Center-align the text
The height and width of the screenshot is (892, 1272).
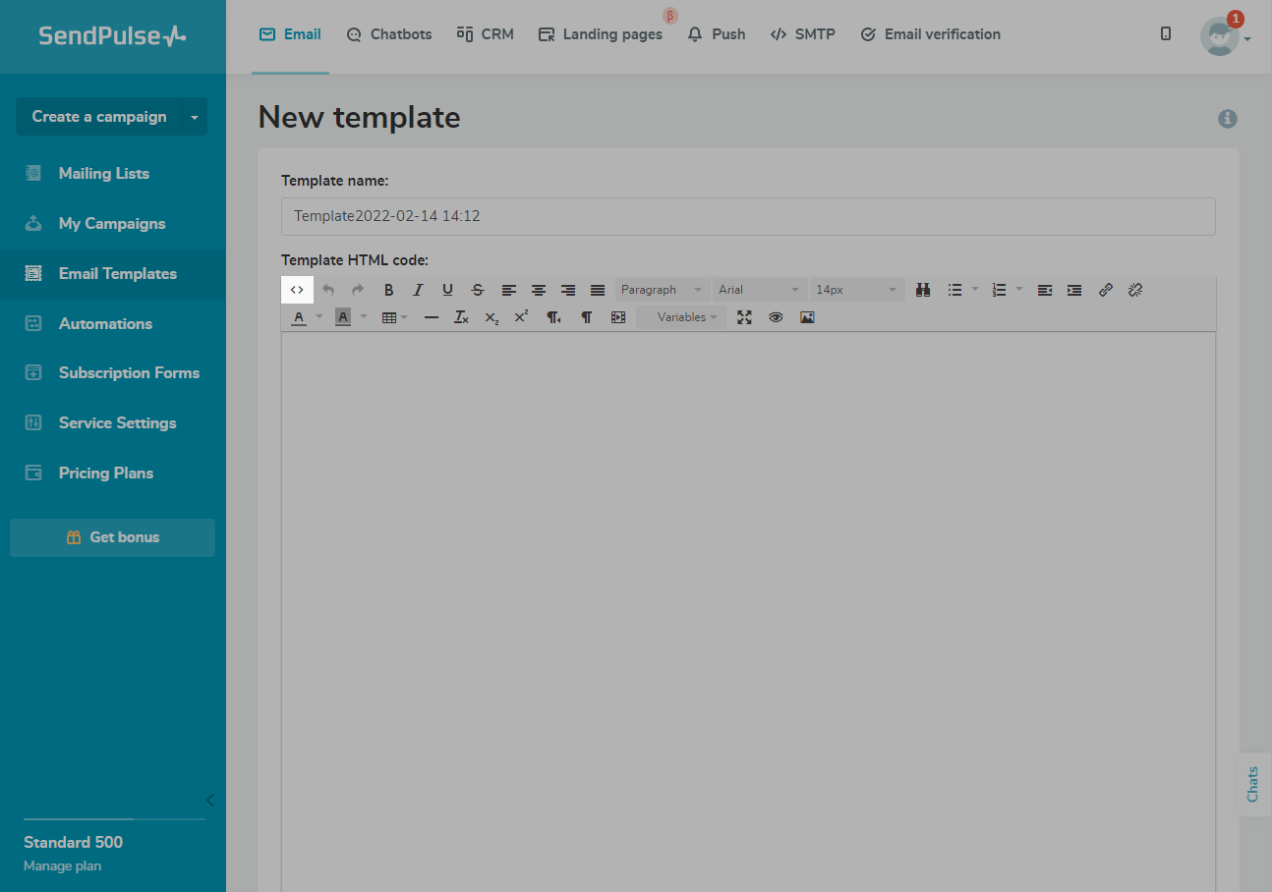click(539, 290)
